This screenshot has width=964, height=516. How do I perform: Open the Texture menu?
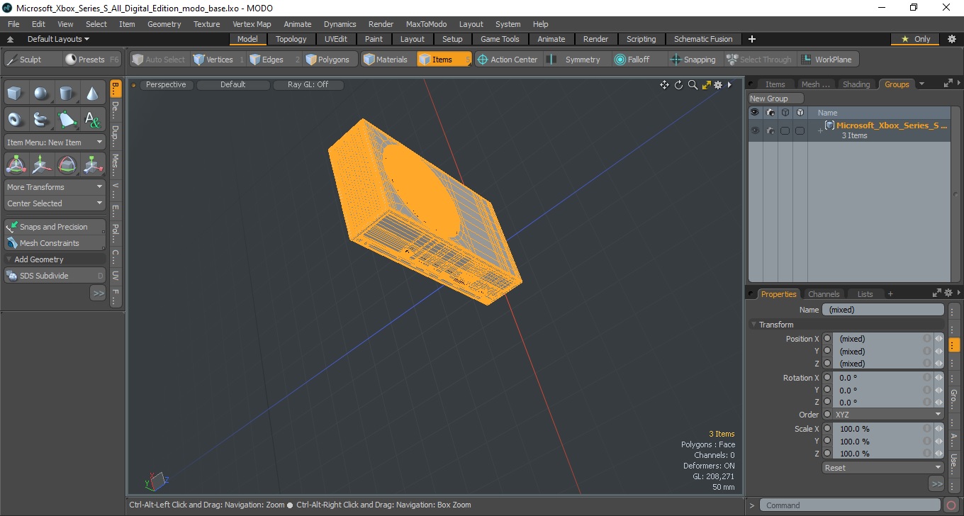[206, 24]
